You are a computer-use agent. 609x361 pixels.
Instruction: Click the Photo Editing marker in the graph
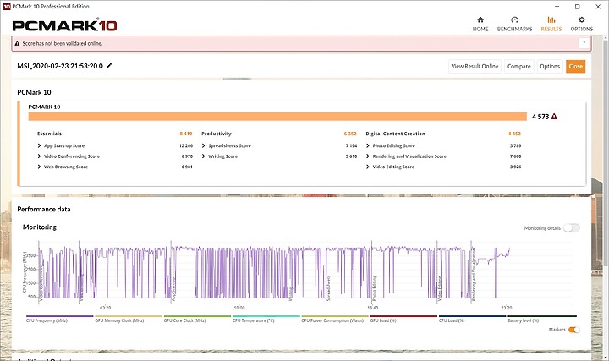click(375, 288)
